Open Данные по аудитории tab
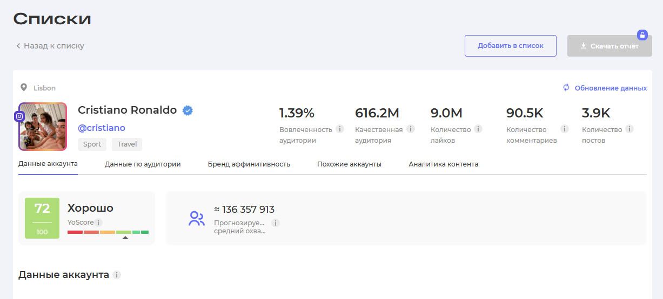The width and height of the screenshot is (663, 299). [x=143, y=164]
